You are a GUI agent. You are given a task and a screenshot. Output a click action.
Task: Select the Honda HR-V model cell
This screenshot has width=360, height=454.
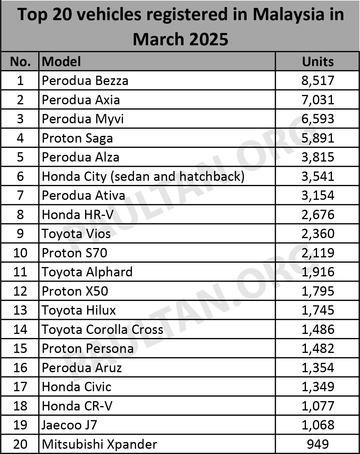click(x=78, y=215)
